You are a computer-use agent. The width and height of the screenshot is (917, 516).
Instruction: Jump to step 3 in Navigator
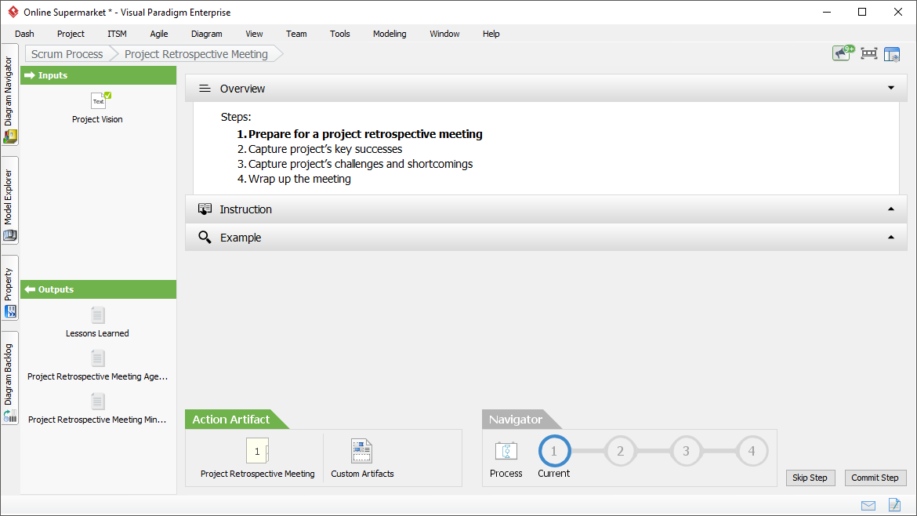(686, 451)
